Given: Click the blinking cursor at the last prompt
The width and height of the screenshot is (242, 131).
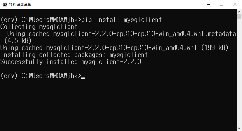Looking at the screenshot, I should pos(83,78).
